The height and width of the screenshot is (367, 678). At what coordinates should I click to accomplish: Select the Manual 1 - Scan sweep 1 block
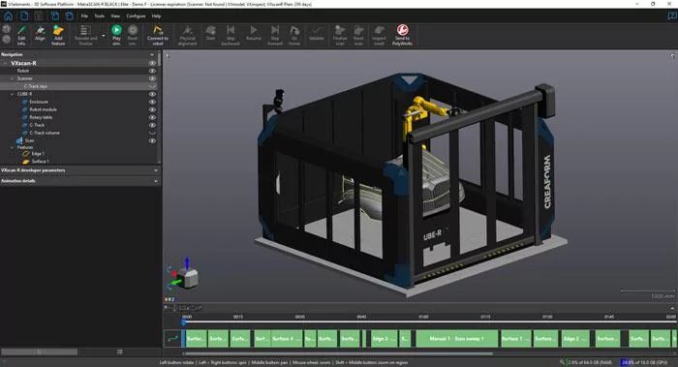click(456, 339)
